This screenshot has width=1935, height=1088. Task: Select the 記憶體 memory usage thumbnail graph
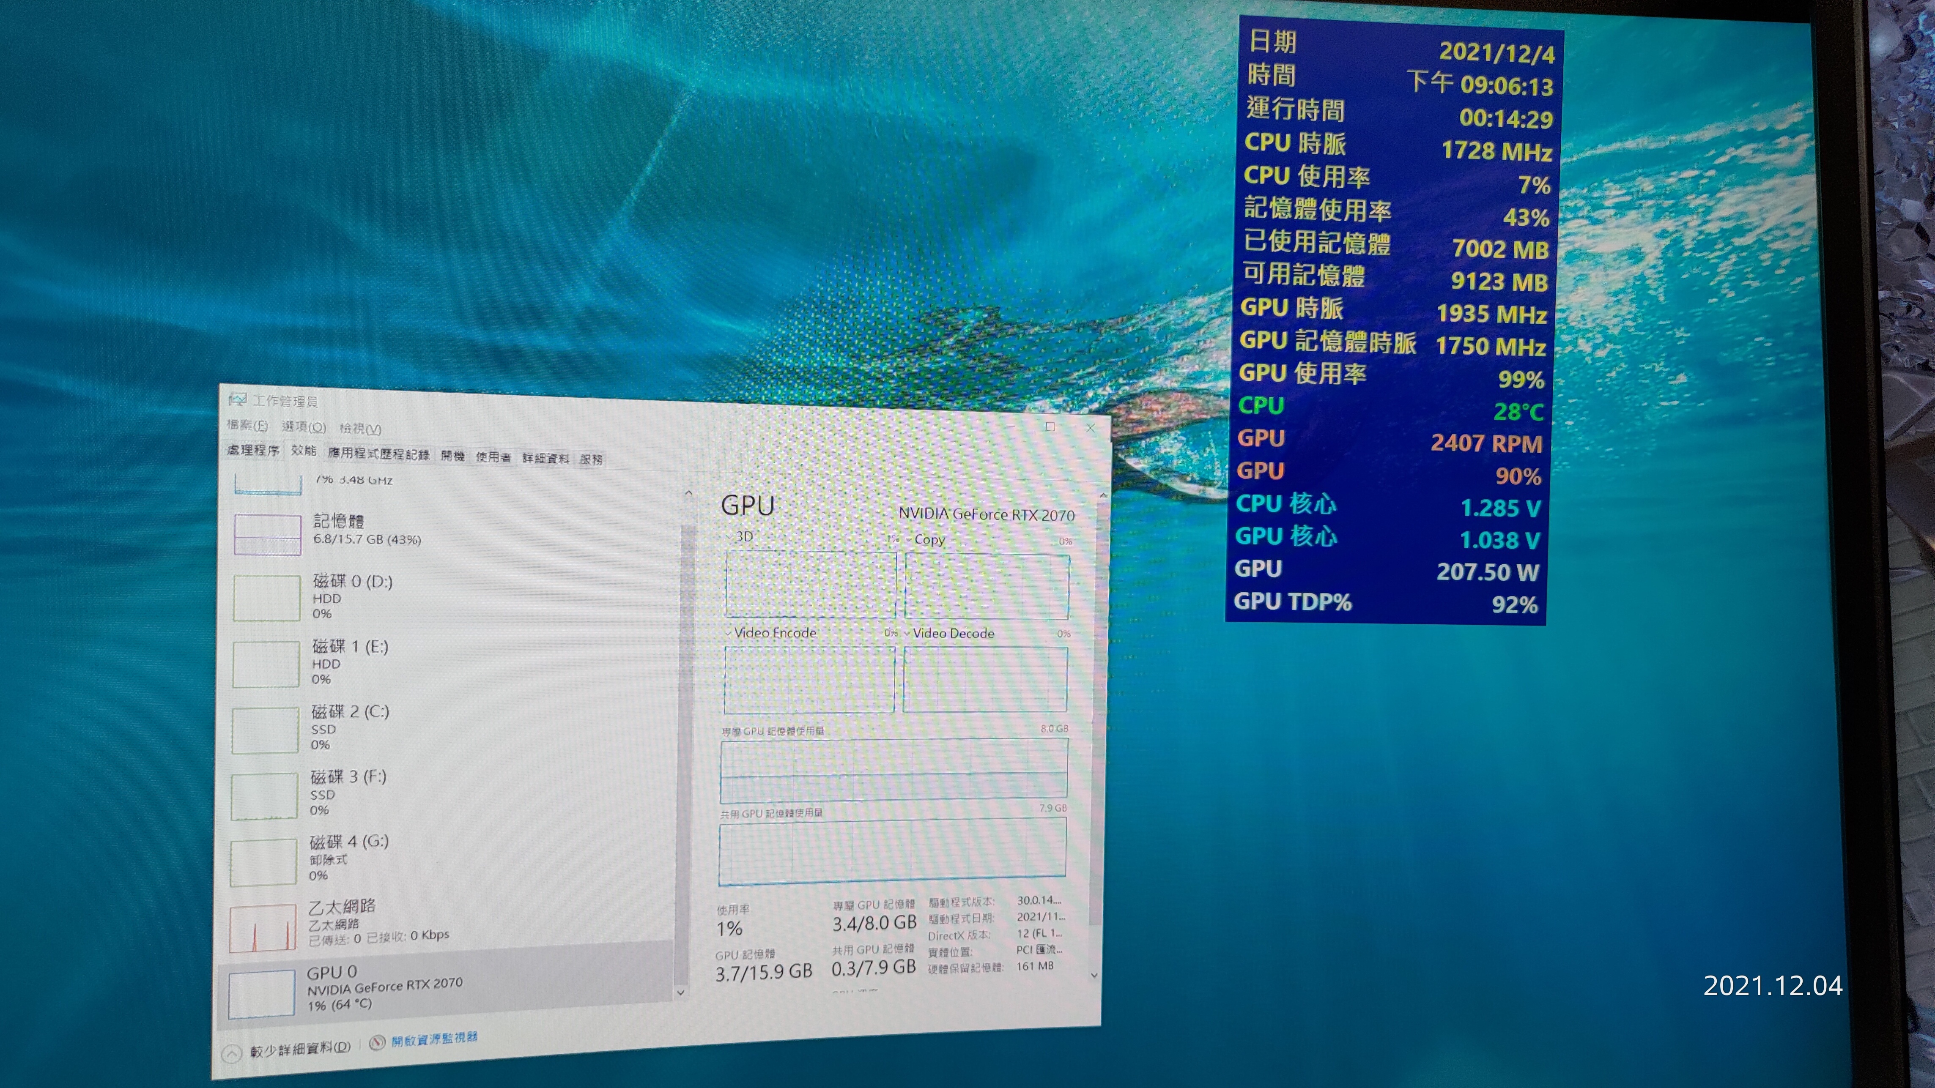(267, 534)
